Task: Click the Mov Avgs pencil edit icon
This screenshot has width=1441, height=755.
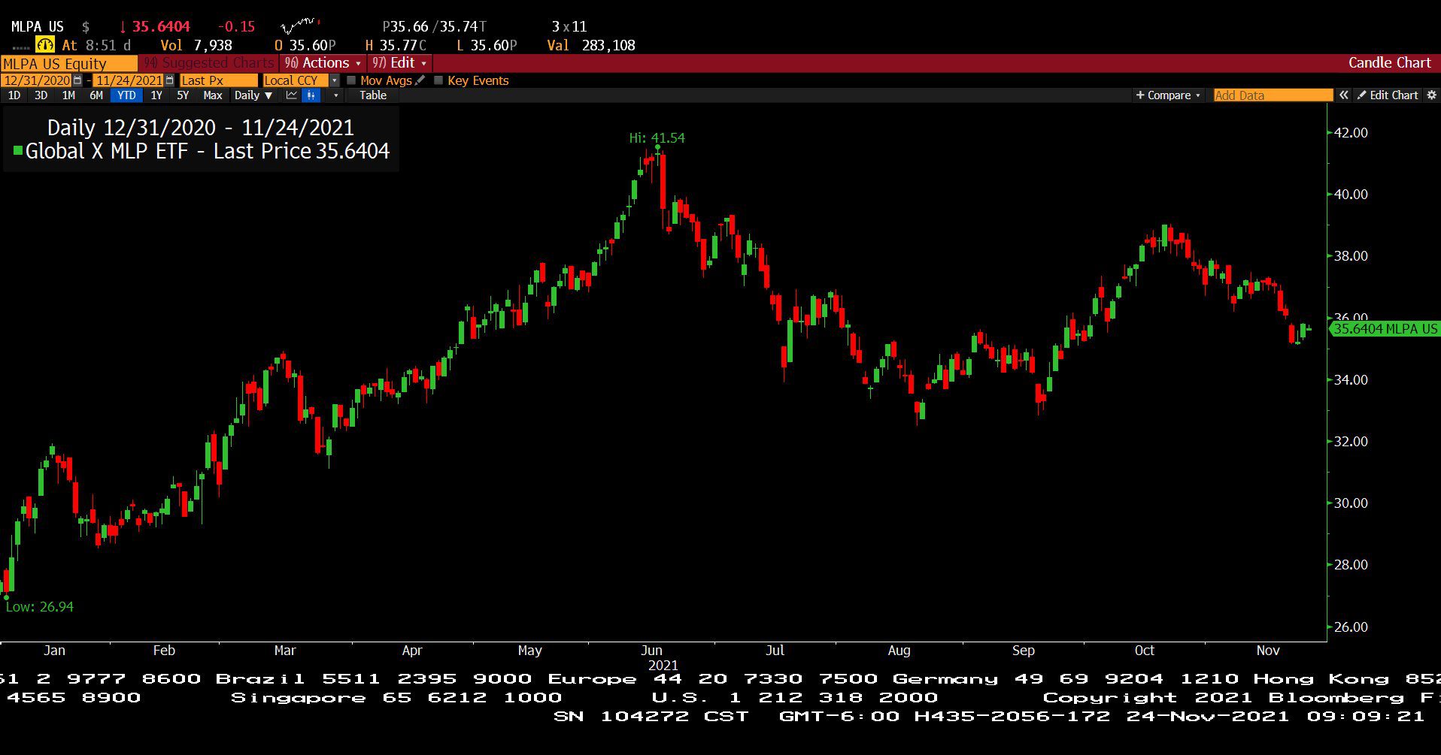Action: pyautogui.click(x=420, y=80)
